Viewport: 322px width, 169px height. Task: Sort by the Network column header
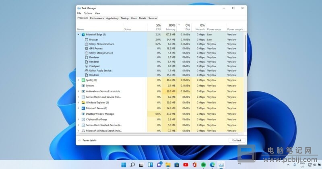tap(198, 27)
